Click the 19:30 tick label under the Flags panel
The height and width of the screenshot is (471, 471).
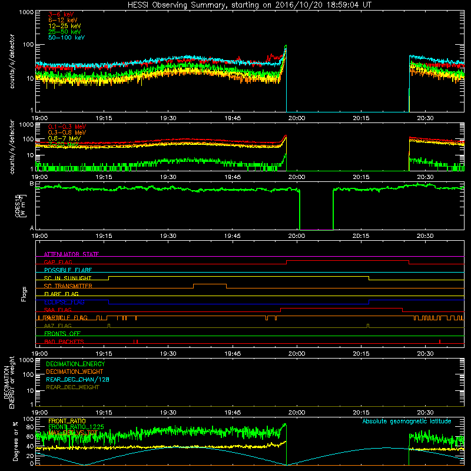(168, 354)
